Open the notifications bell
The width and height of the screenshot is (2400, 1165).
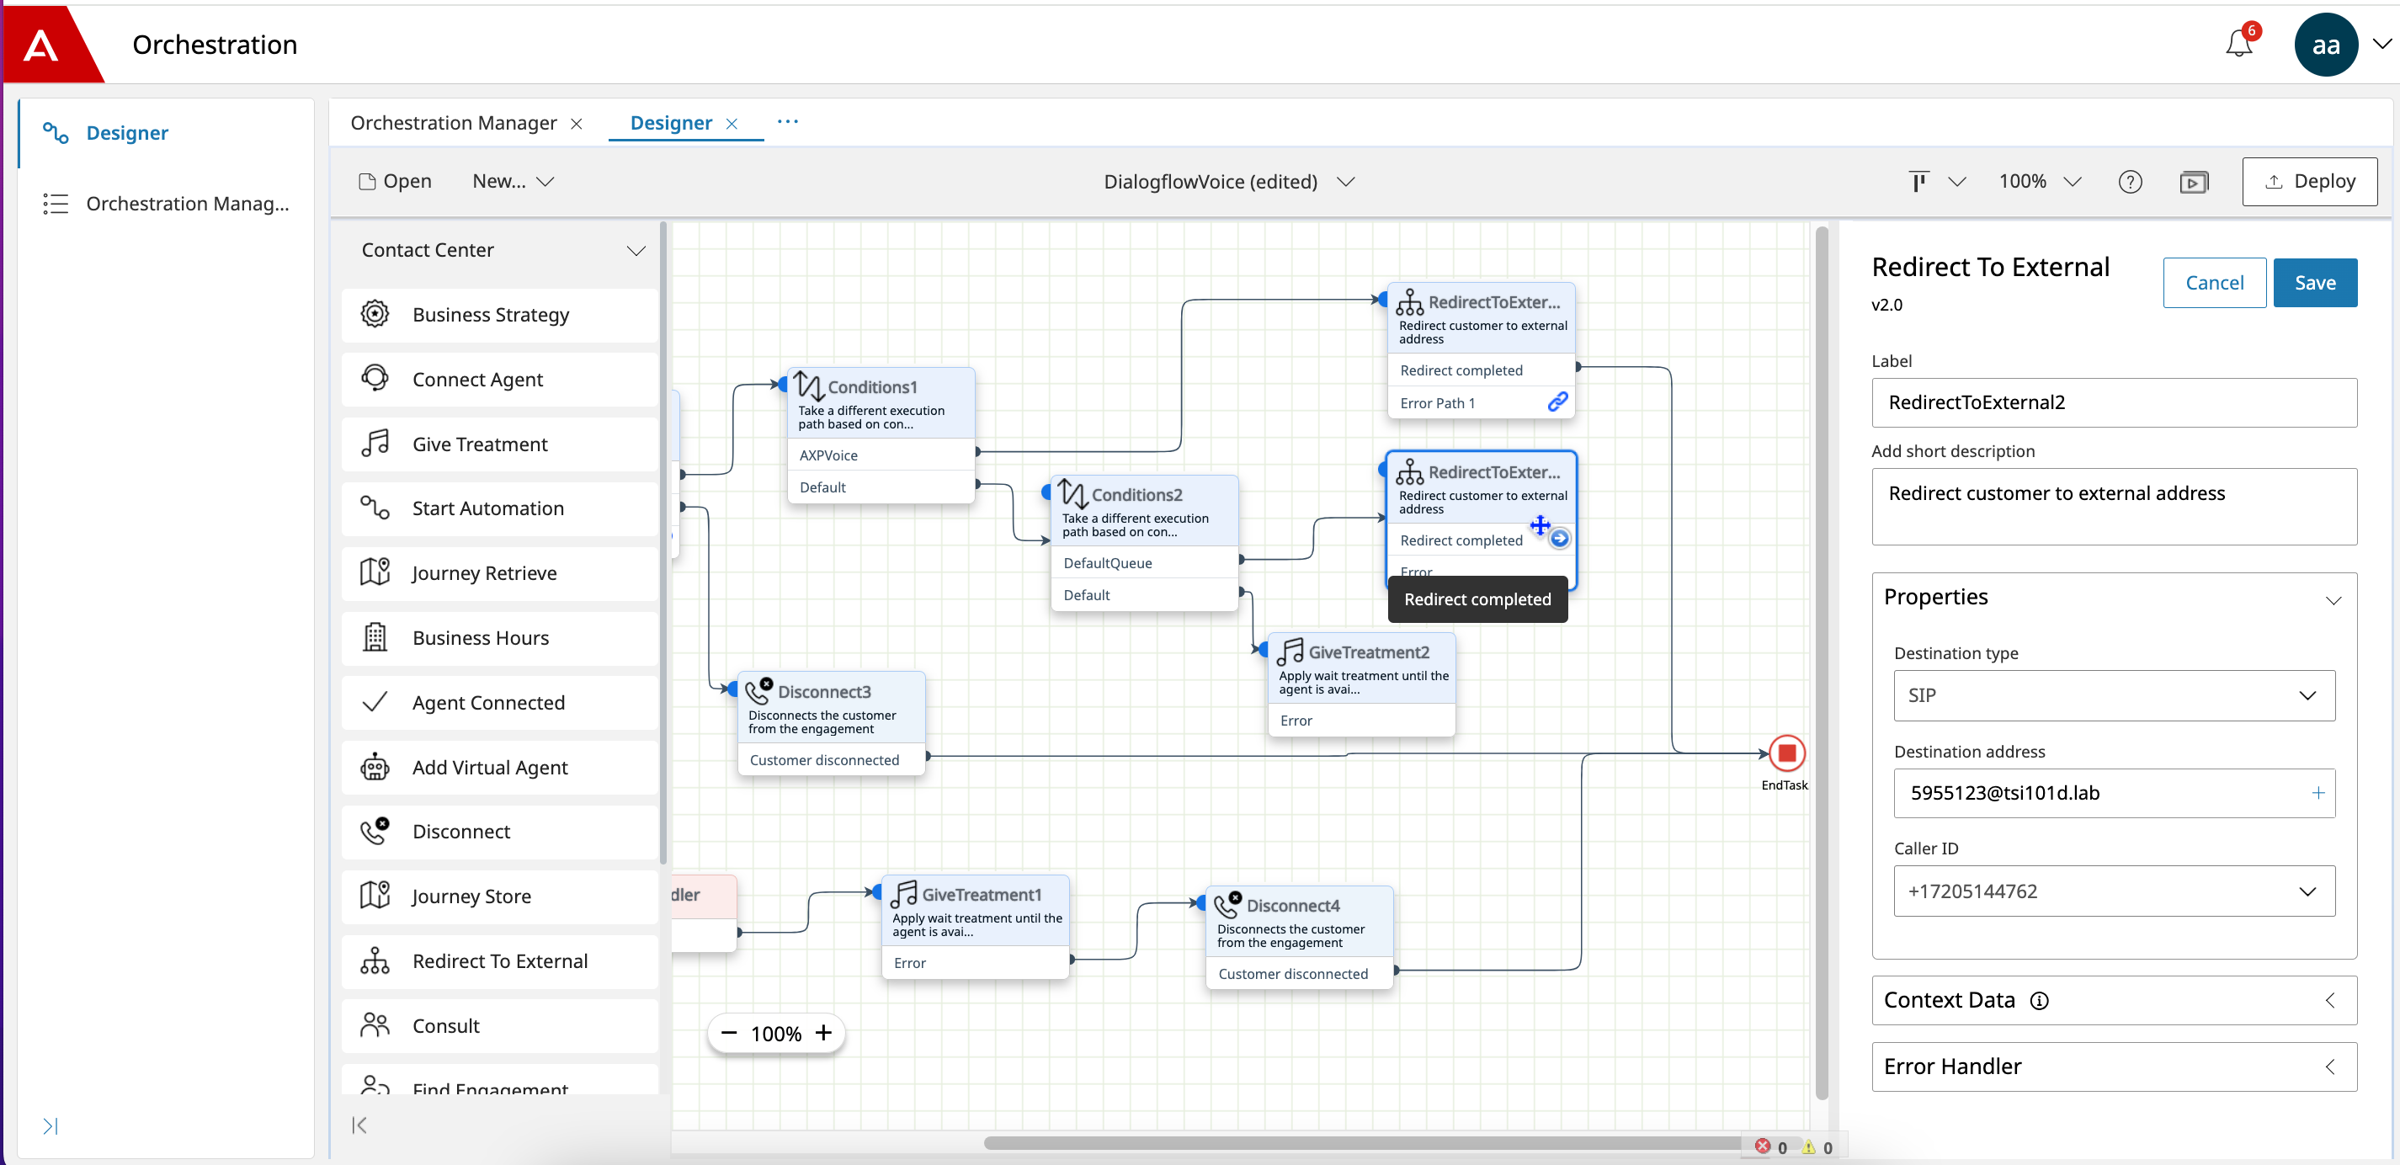pyautogui.click(x=2239, y=44)
